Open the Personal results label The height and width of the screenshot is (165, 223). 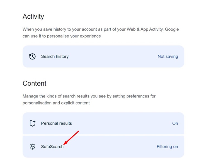(57, 123)
